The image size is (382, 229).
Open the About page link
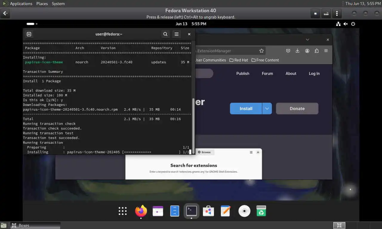pos(291,73)
